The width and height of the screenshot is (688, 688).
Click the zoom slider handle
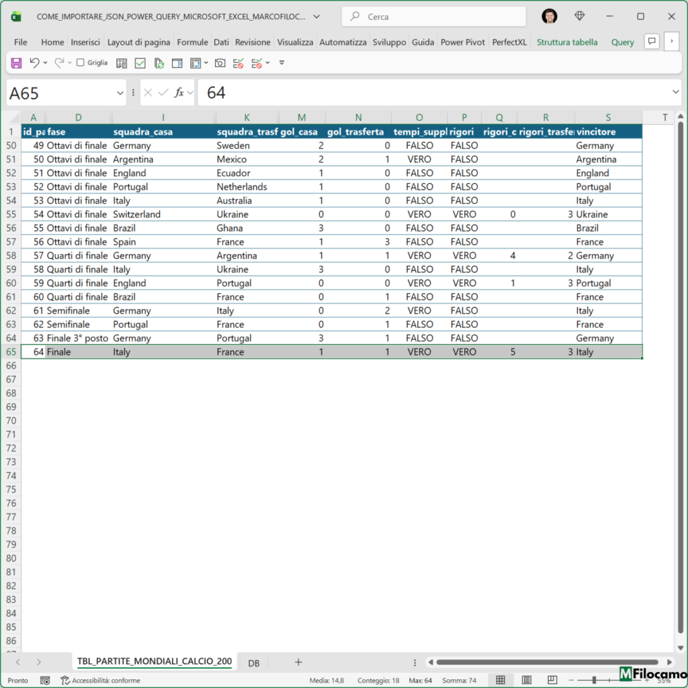[594, 680]
